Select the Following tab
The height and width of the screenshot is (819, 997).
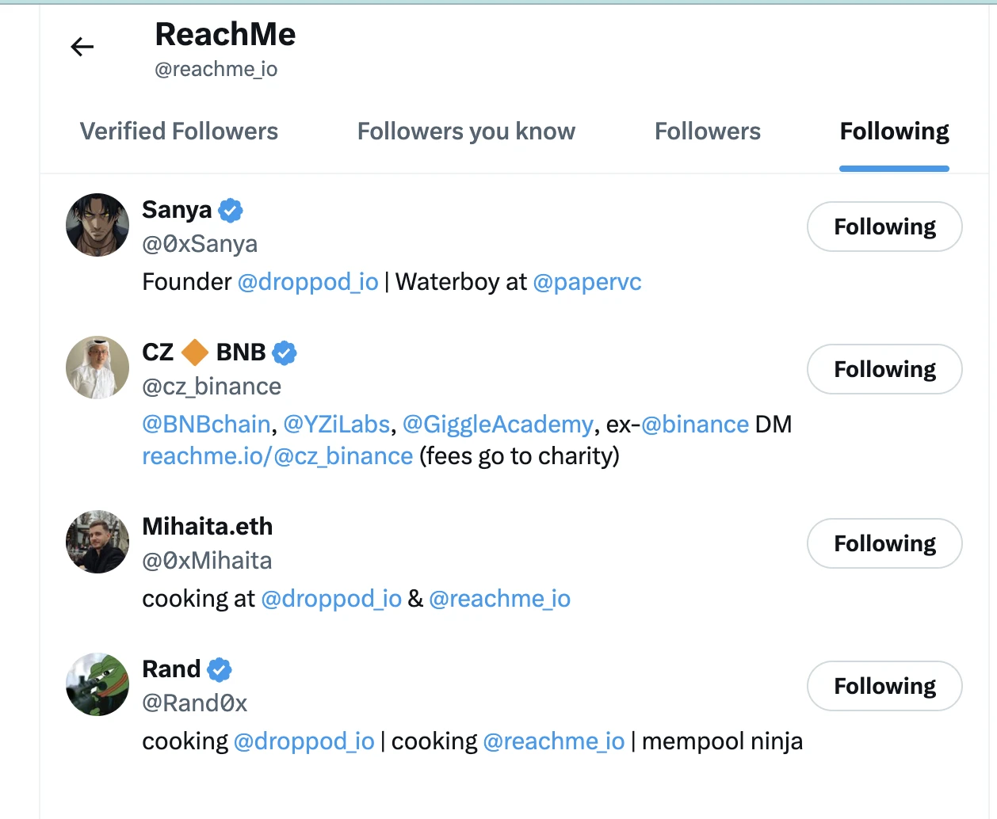pos(894,131)
